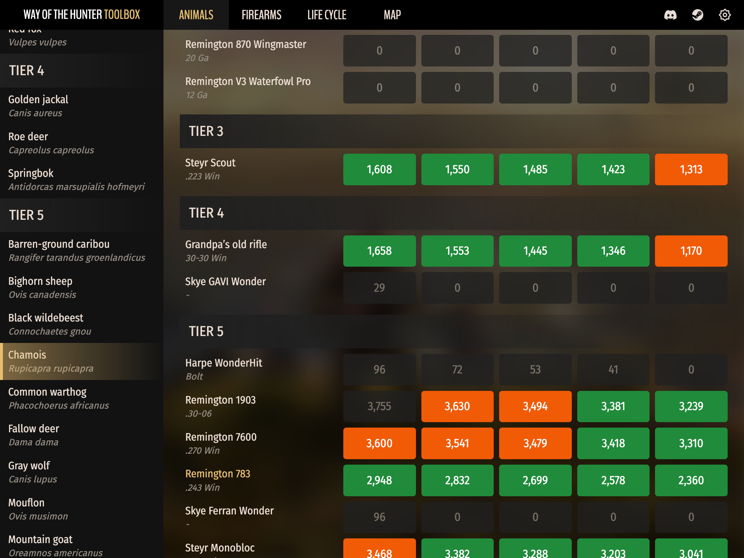
Task: Open the Discord link icon
Action: click(670, 15)
